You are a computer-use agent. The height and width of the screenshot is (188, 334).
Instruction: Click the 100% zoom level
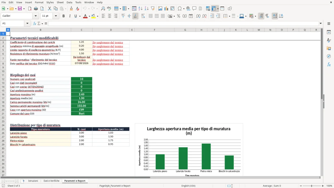click(329, 186)
